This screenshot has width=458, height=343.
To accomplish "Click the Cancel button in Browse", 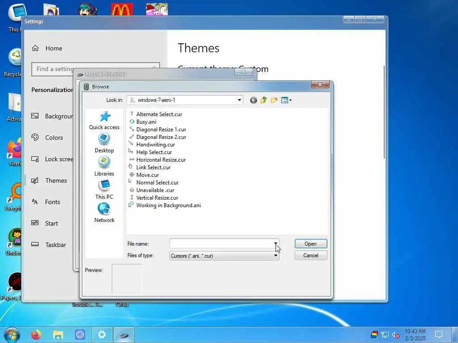I will pos(311,255).
